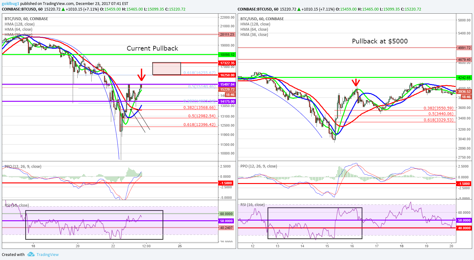
Task: Select the 20111.23 price label
Action: point(227,34)
